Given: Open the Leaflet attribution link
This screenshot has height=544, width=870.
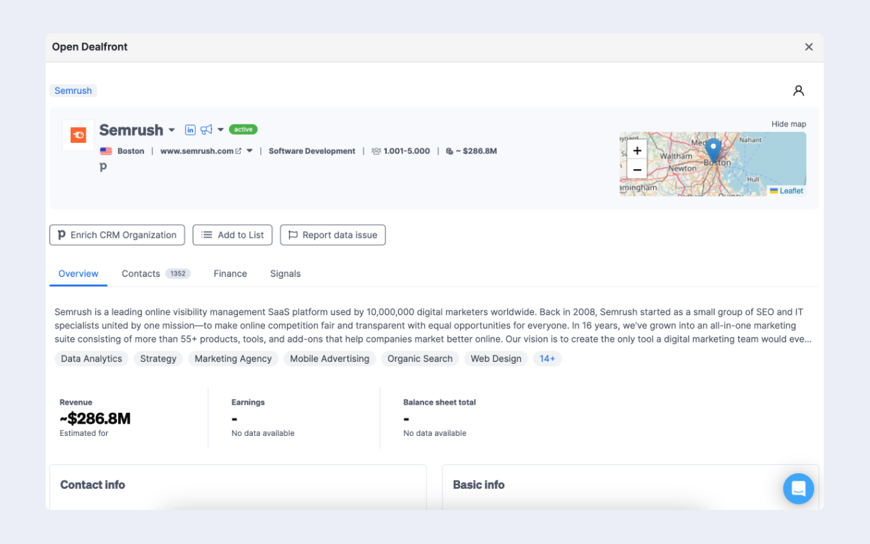Looking at the screenshot, I should click(x=786, y=191).
